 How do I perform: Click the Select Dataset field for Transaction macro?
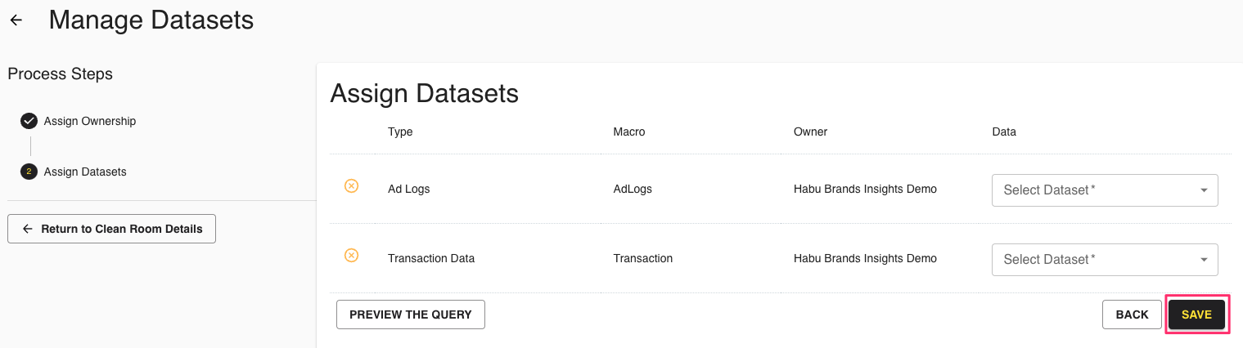click(1105, 260)
